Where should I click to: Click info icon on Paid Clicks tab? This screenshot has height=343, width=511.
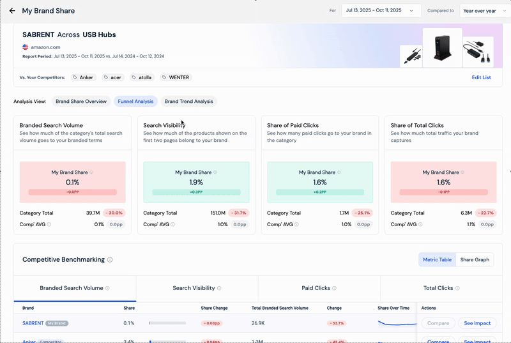(x=334, y=288)
